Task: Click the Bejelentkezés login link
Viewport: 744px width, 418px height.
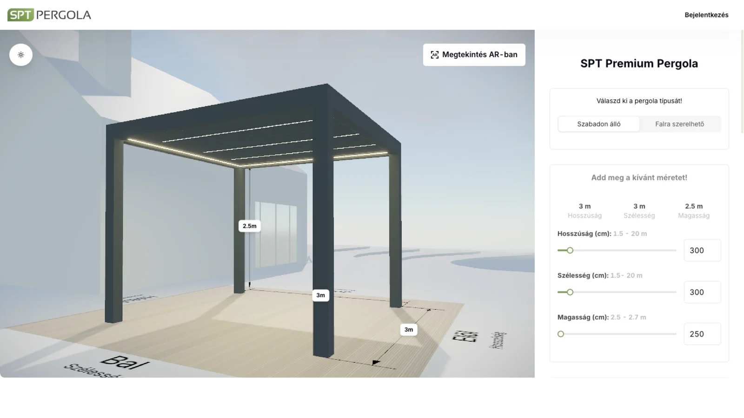Action: 706,15
